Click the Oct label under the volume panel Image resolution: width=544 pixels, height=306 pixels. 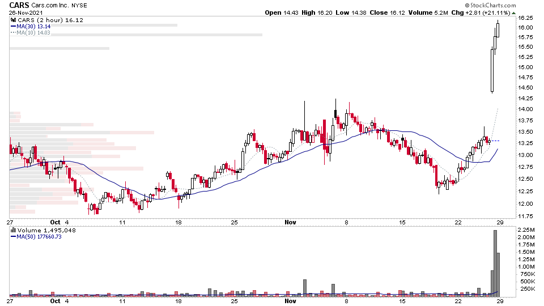point(55,301)
